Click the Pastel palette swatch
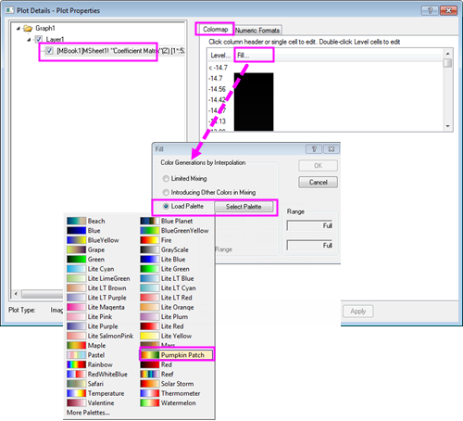Screen dimensions: 463x421 tap(76, 355)
